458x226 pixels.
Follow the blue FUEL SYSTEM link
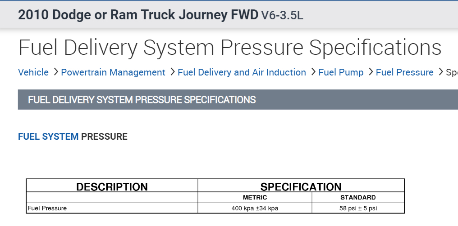pos(48,137)
